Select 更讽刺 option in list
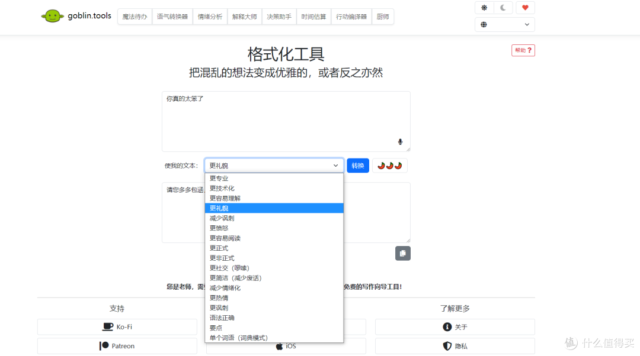Image resolution: width=640 pixels, height=356 pixels. (274, 308)
